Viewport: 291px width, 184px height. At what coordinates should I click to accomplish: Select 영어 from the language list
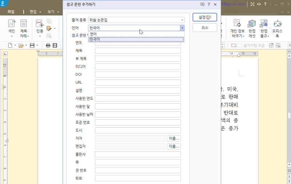(x=136, y=34)
